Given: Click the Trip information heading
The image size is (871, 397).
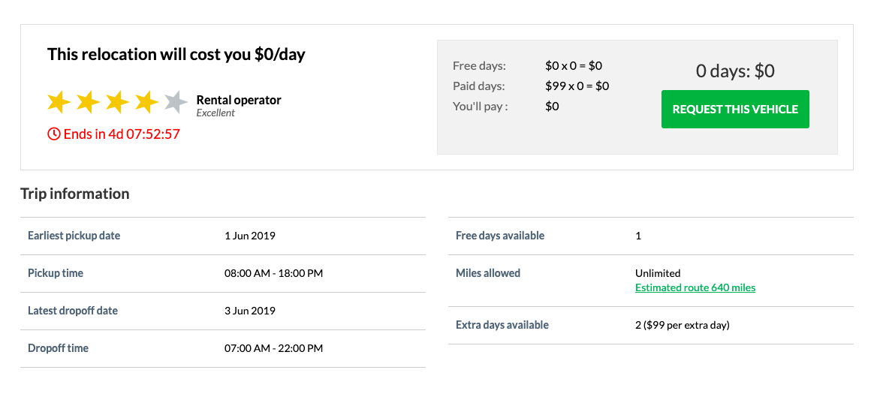Looking at the screenshot, I should 74,194.
